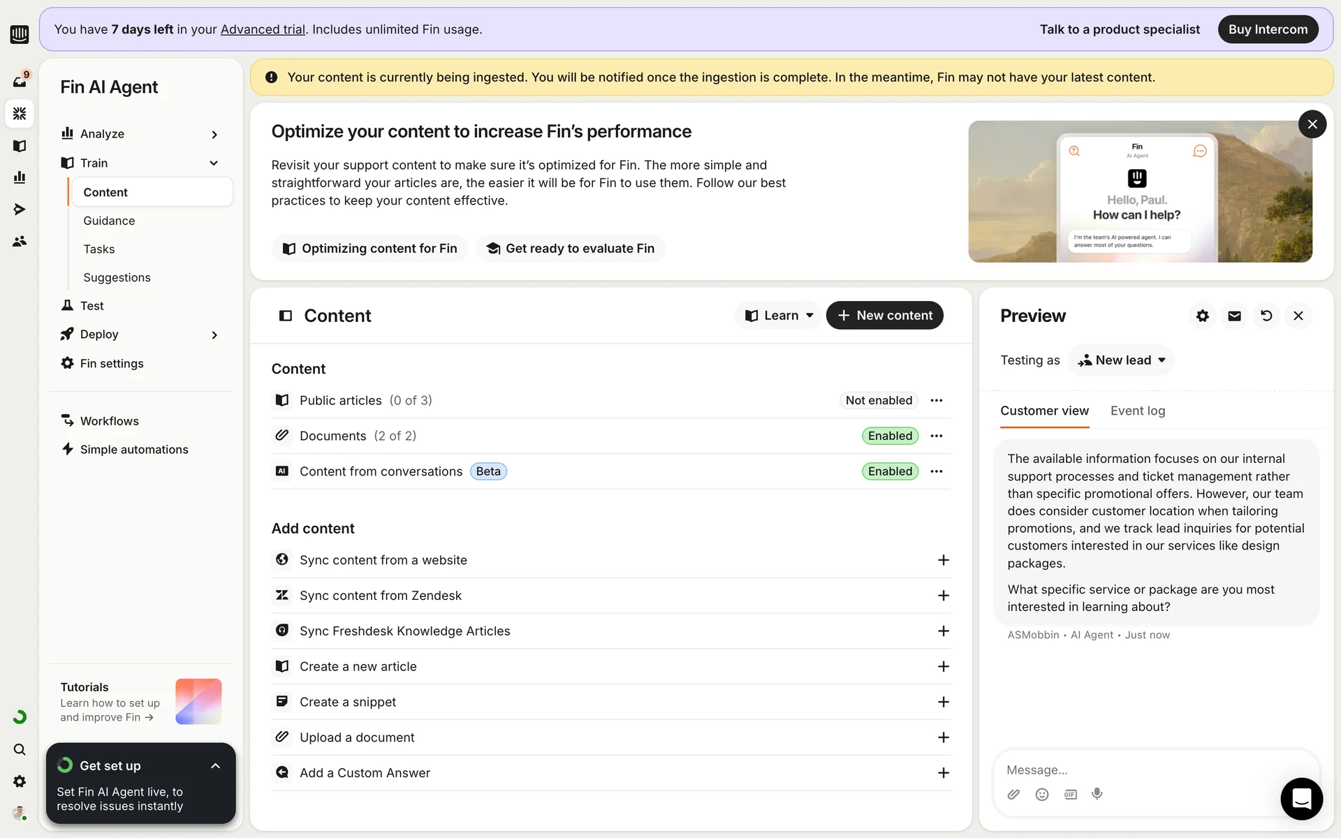Screen dimensions: 1341x838
Task: Click the New content button
Action: tap(884, 316)
